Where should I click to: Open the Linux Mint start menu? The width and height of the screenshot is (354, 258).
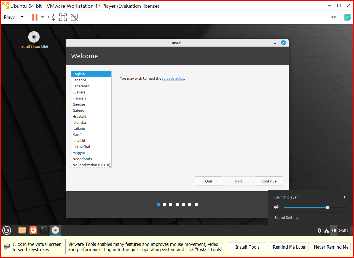pos(7,230)
